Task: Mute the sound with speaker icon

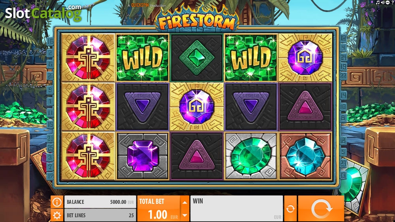Action: pos(383,2)
